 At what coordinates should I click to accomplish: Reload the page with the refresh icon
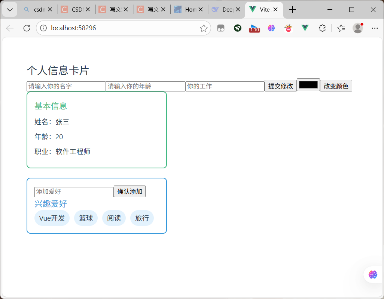[26, 28]
